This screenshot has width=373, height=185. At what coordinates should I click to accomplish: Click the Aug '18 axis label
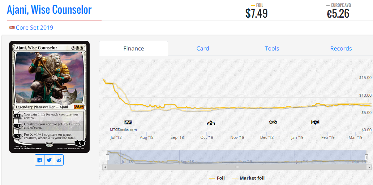147,137
